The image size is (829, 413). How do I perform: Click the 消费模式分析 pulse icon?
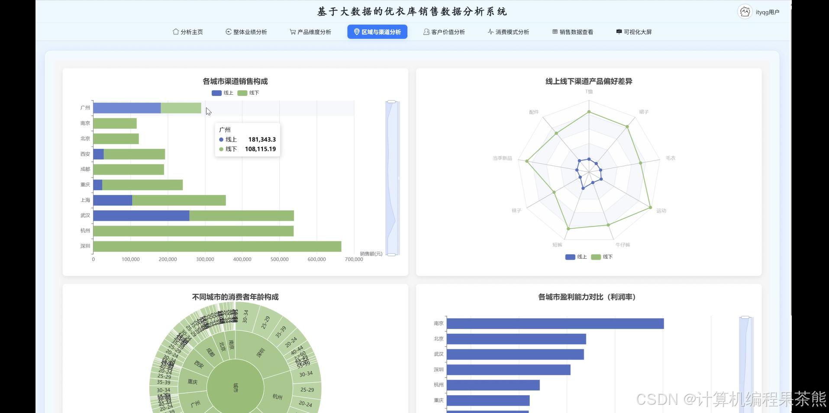[490, 32]
